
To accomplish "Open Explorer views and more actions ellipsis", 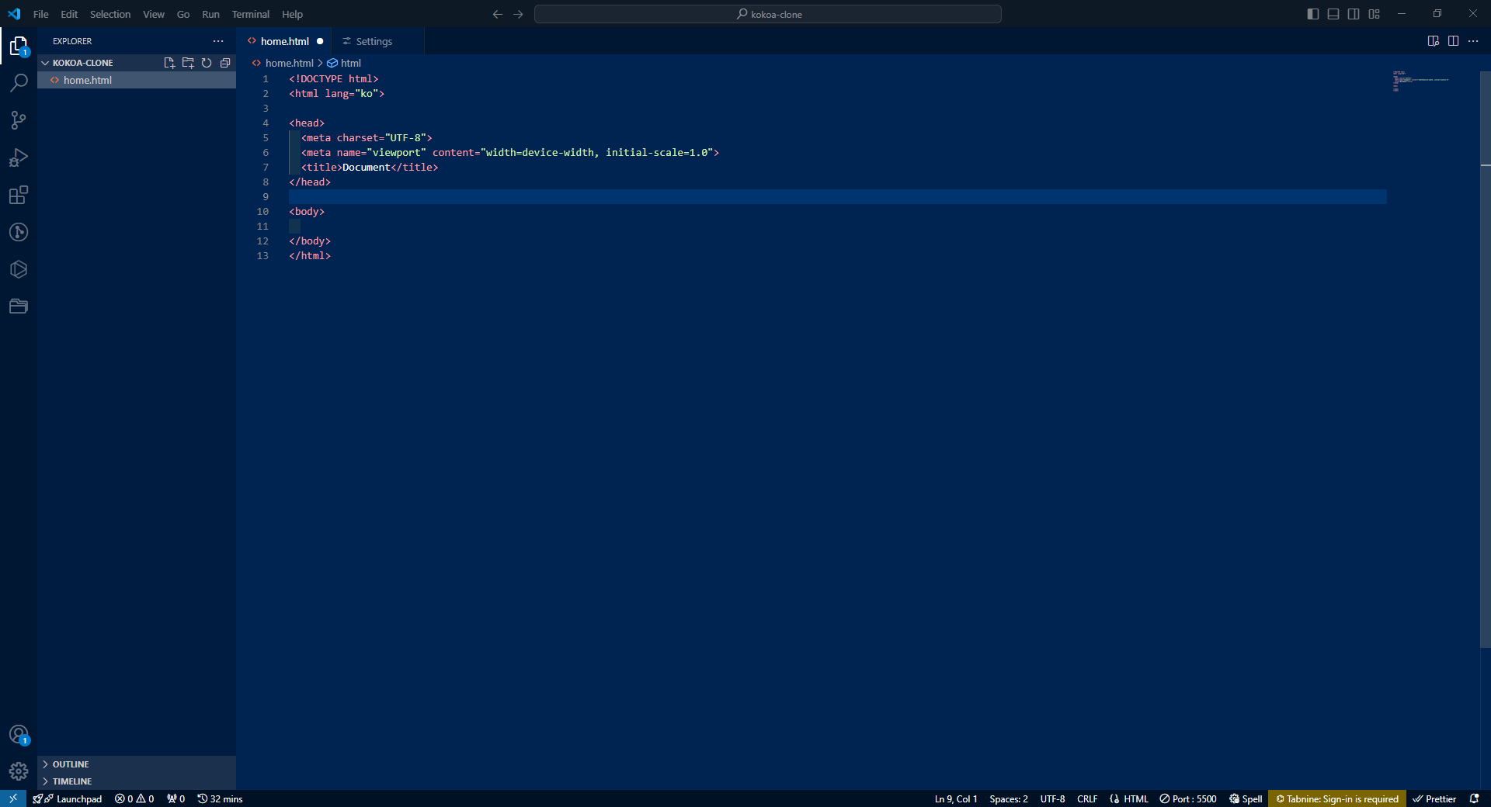I will point(218,41).
